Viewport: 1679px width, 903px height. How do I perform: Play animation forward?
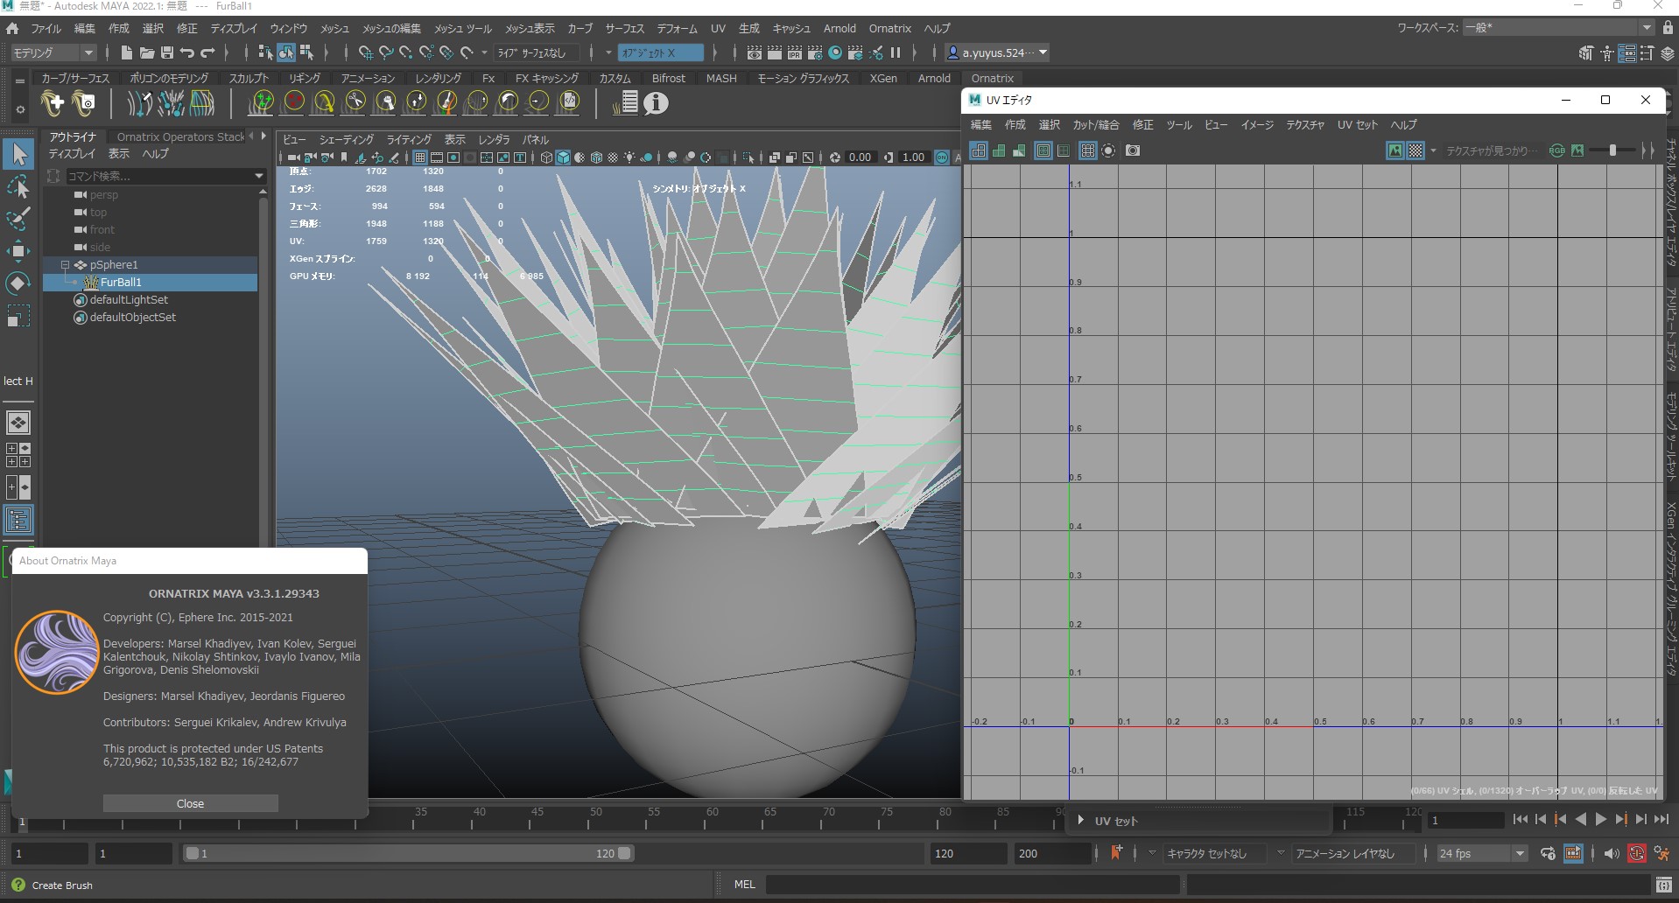(1600, 820)
